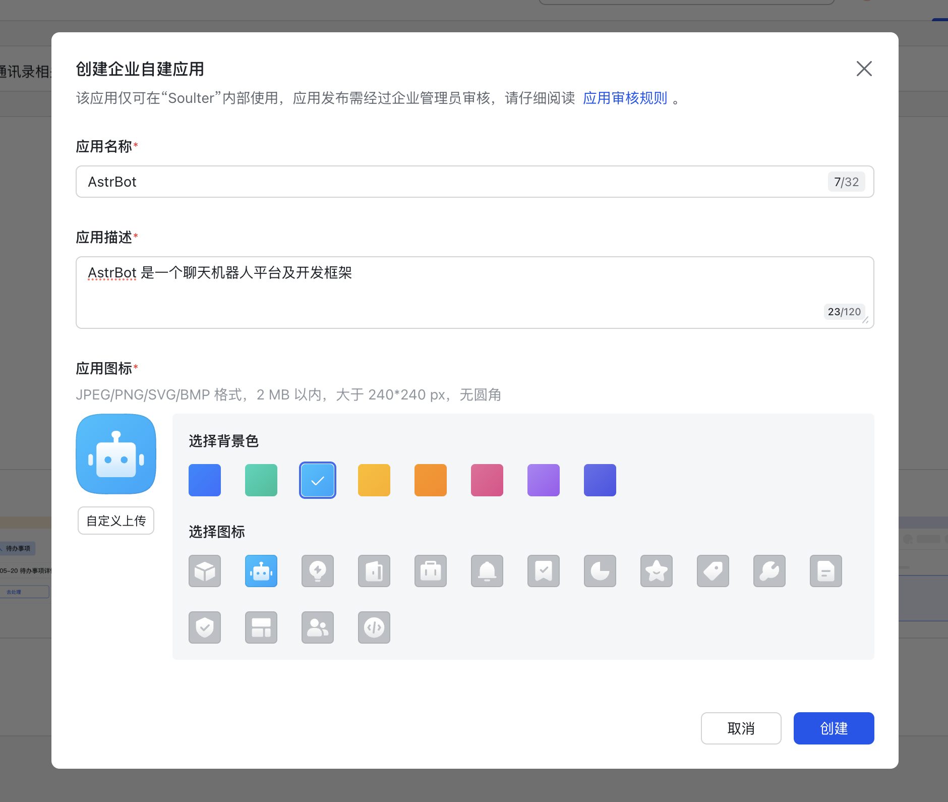The width and height of the screenshot is (948, 802).
Task: Pick the shield icon
Action: (204, 627)
